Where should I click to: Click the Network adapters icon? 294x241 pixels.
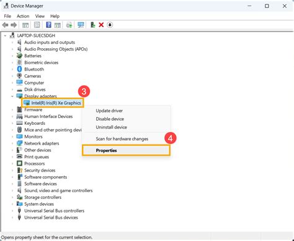pyautogui.click(x=19, y=143)
